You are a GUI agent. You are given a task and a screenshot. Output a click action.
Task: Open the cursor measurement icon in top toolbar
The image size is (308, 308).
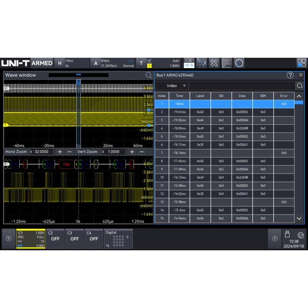201,63
